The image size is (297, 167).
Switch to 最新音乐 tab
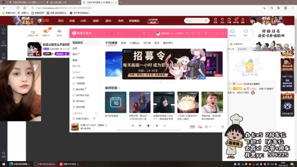tap(168, 43)
